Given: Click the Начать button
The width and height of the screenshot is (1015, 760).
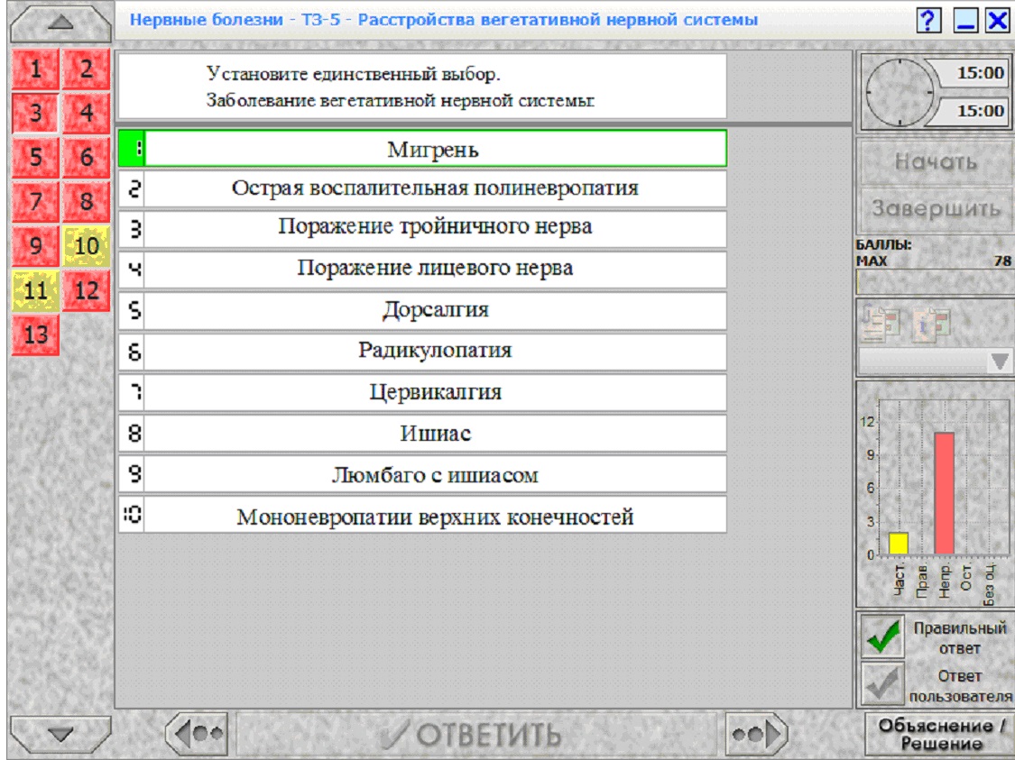Looking at the screenshot, I should 936,161.
